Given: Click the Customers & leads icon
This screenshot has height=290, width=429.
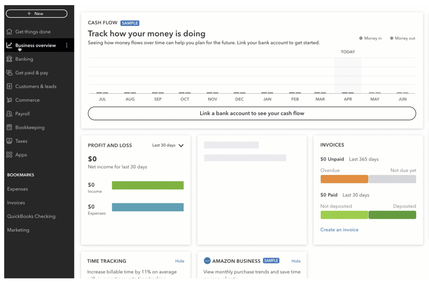Looking at the screenshot, I should pos(9,86).
